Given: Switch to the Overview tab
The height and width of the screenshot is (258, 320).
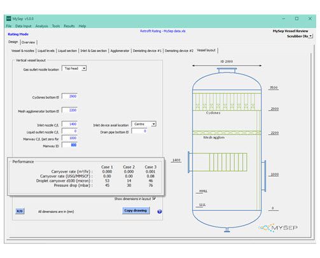Looking at the screenshot, I should click(29, 43).
